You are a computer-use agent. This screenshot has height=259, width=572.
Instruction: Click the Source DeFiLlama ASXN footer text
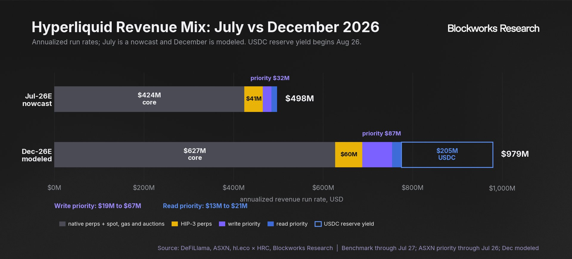click(x=245, y=248)
